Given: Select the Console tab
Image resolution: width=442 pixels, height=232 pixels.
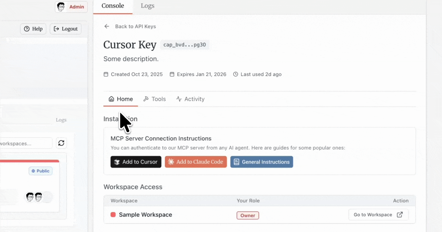Looking at the screenshot, I should point(112,6).
